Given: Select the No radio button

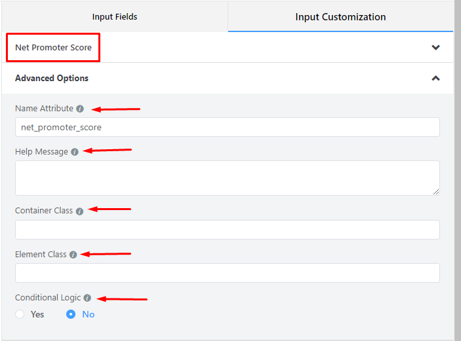Looking at the screenshot, I should (71, 314).
